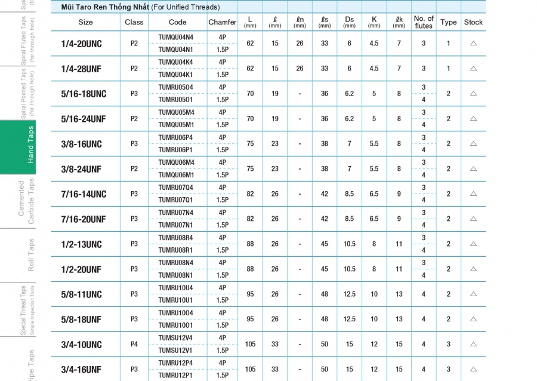Click the L (mm) column header
The image size is (537, 381).
click(x=250, y=22)
